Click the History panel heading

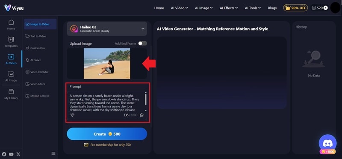pyautogui.click(x=301, y=27)
